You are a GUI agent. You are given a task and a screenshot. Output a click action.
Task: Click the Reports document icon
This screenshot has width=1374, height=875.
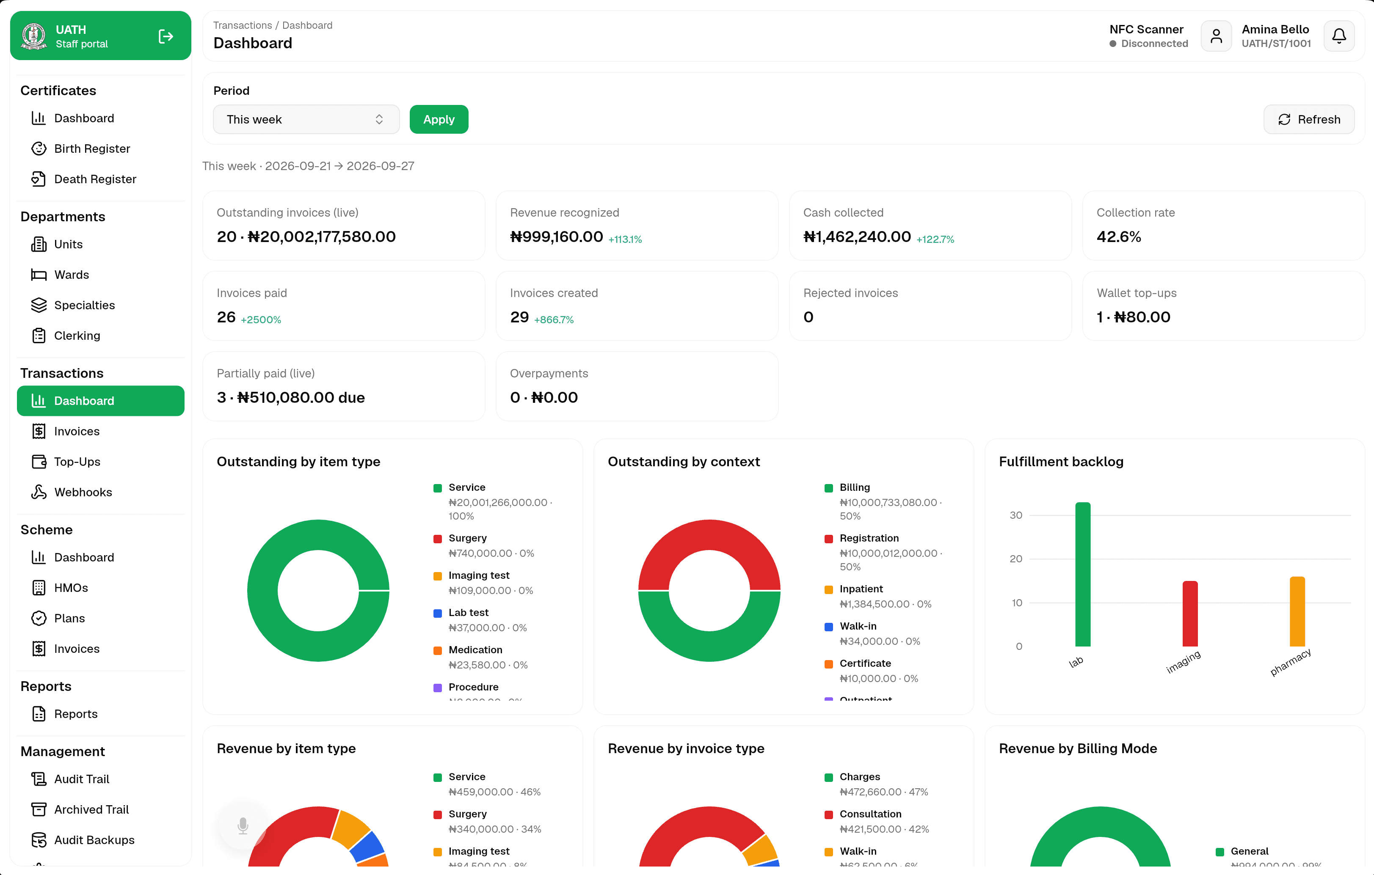click(39, 713)
